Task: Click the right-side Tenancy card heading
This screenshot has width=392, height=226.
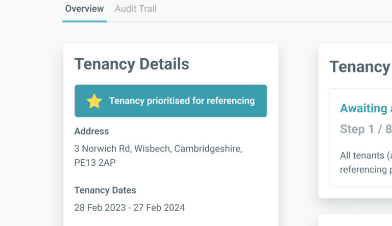Action: pyautogui.click(x=360, y=67)
